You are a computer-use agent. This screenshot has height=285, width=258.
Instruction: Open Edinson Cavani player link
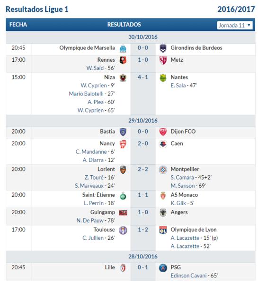188,275
